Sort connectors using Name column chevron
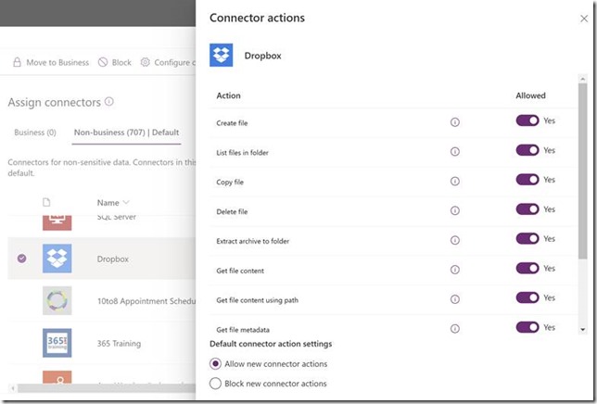Image resolution: width=597 pixels, height=404 pixels. (126, 202)
